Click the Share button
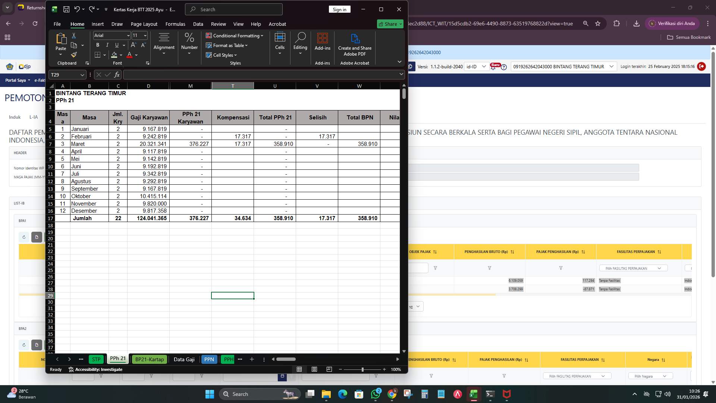Screen dimensions: 716x403 click(x=389, y=24)
